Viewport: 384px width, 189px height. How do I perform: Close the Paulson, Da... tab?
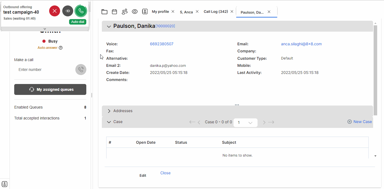tap(269, 12)
